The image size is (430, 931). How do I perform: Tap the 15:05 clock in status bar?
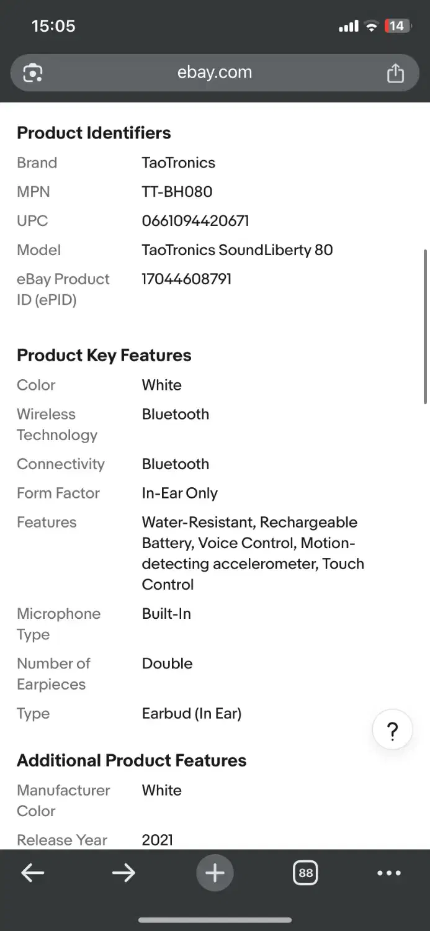click(53, 26)
